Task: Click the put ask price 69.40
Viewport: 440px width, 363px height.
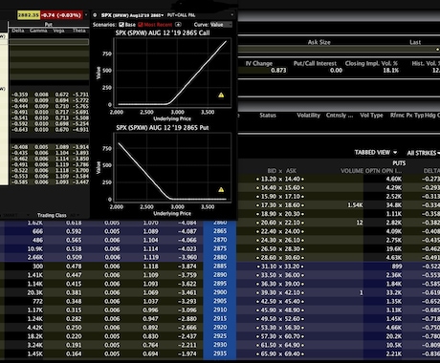Action: pyautogui.click(x=292, y=353)
